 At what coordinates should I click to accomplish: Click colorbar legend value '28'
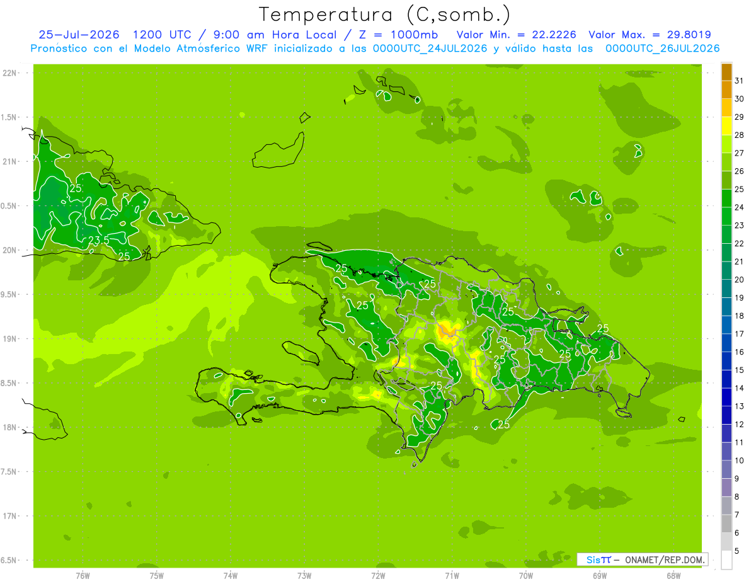740,135
